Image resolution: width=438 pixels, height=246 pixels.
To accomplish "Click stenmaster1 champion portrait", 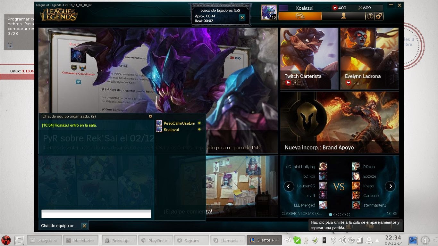I will [x=356, y=205].
